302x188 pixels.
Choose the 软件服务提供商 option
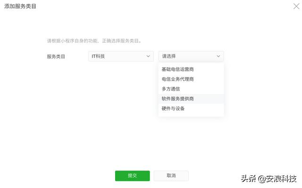(191, 99)
